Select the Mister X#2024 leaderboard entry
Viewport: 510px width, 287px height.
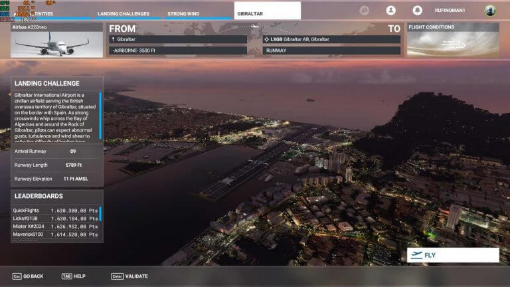click(x=55, y=227)
